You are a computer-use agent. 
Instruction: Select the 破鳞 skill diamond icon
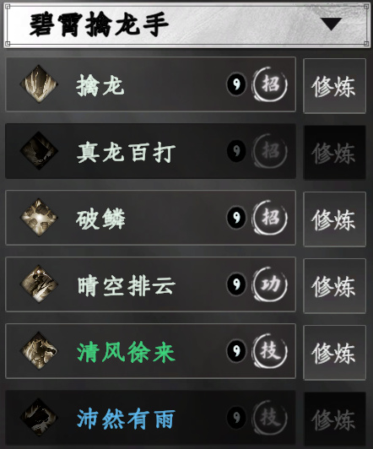click(39, 218)
